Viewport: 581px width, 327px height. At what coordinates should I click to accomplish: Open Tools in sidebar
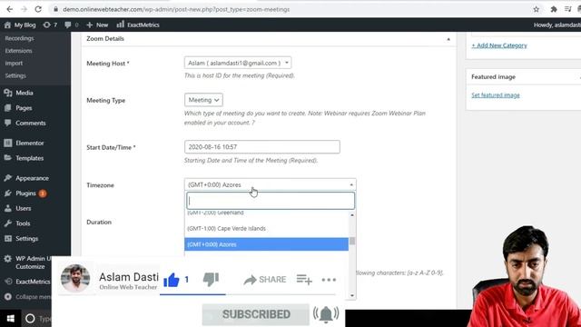(x=23, y=223)
